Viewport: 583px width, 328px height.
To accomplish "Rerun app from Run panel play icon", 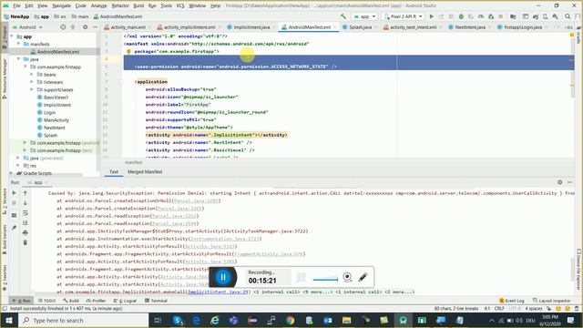I will click(15, 193).
